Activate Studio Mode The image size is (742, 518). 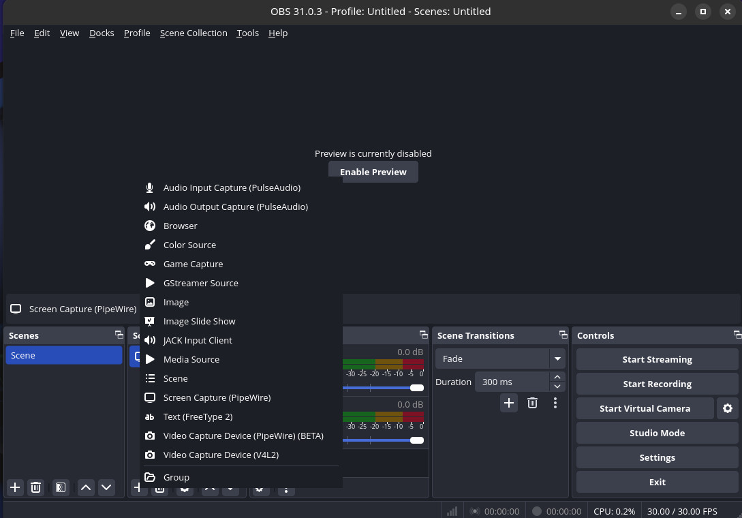[x=656, y=433]
